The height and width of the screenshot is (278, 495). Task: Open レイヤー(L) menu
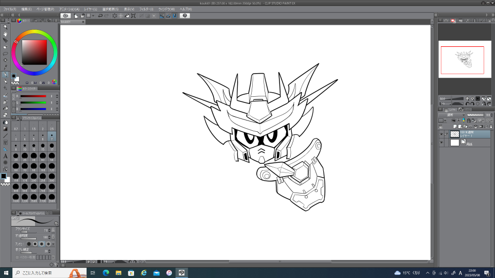[91, 9]
